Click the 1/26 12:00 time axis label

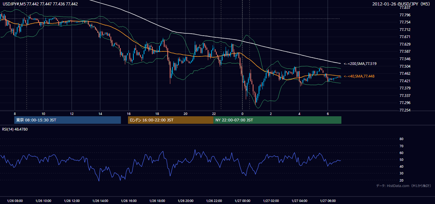coord(71,201)
